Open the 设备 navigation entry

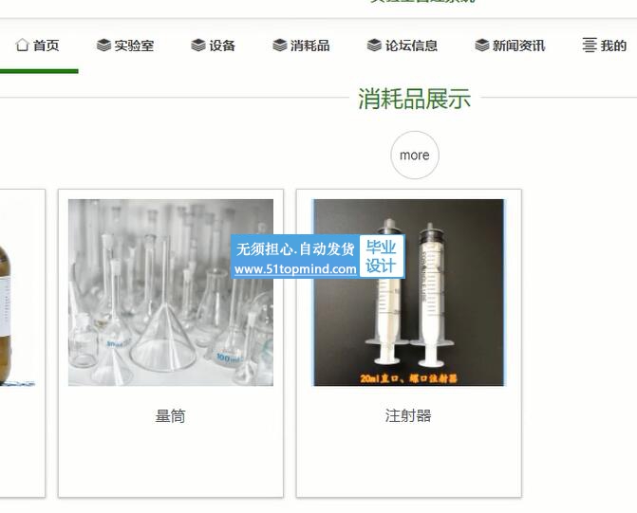(214, 46)
